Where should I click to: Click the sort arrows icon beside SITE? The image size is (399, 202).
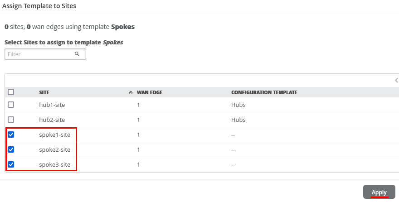pyautogui.click(x=131, y=92)
